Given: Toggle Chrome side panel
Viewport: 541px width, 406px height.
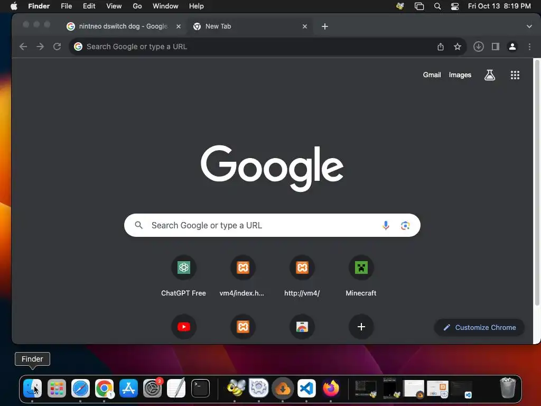Looking at the screenshot, I should (x=496, y=47).
